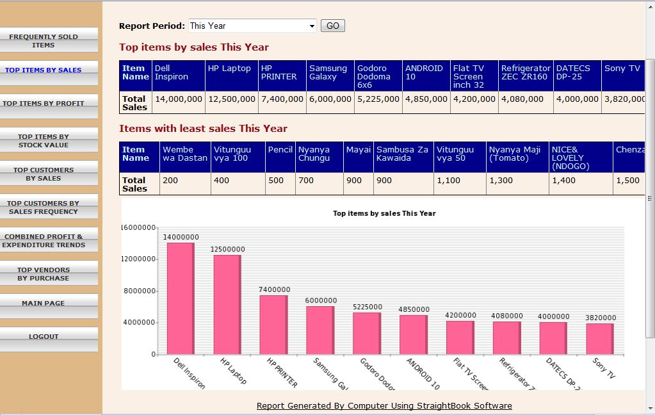Click Items with least sales heading

pos(204,128)
